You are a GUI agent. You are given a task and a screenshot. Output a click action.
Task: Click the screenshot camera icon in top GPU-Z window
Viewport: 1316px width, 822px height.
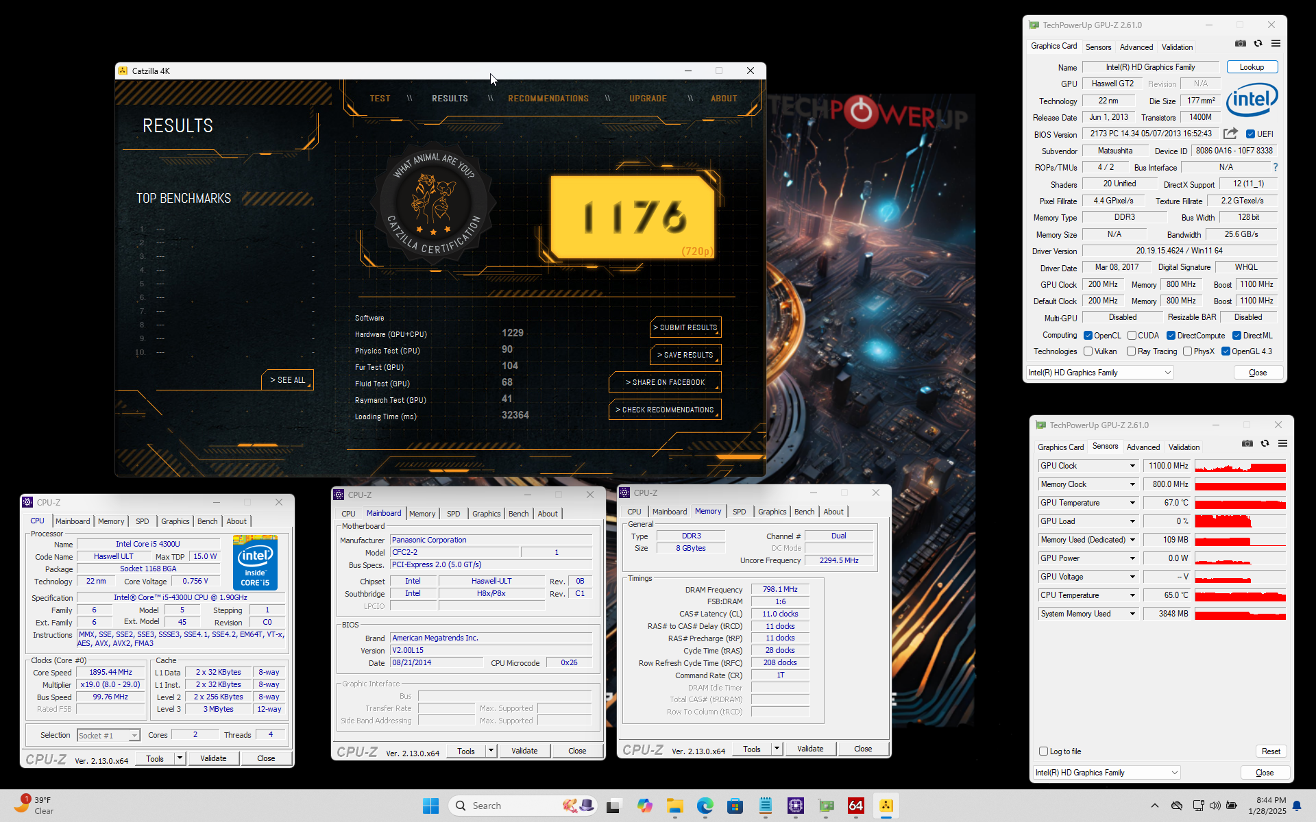1241,43
